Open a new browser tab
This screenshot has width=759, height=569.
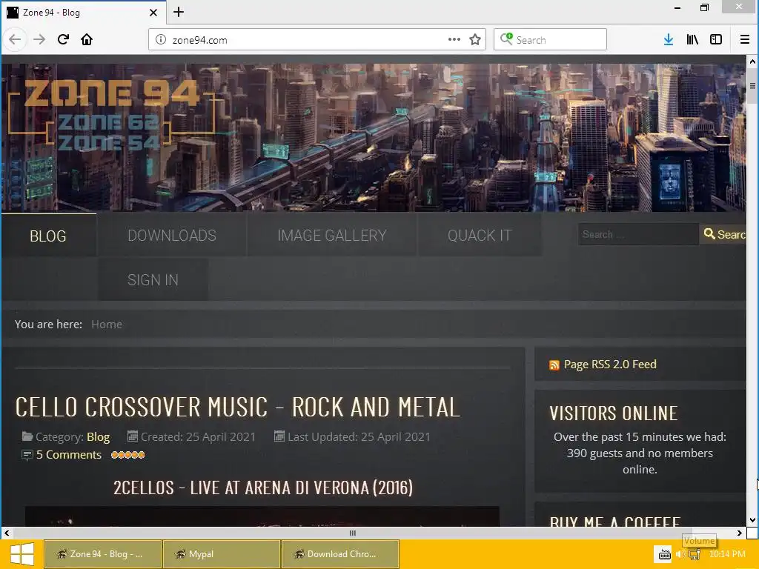pyautogui.click(x=179, y=12)
